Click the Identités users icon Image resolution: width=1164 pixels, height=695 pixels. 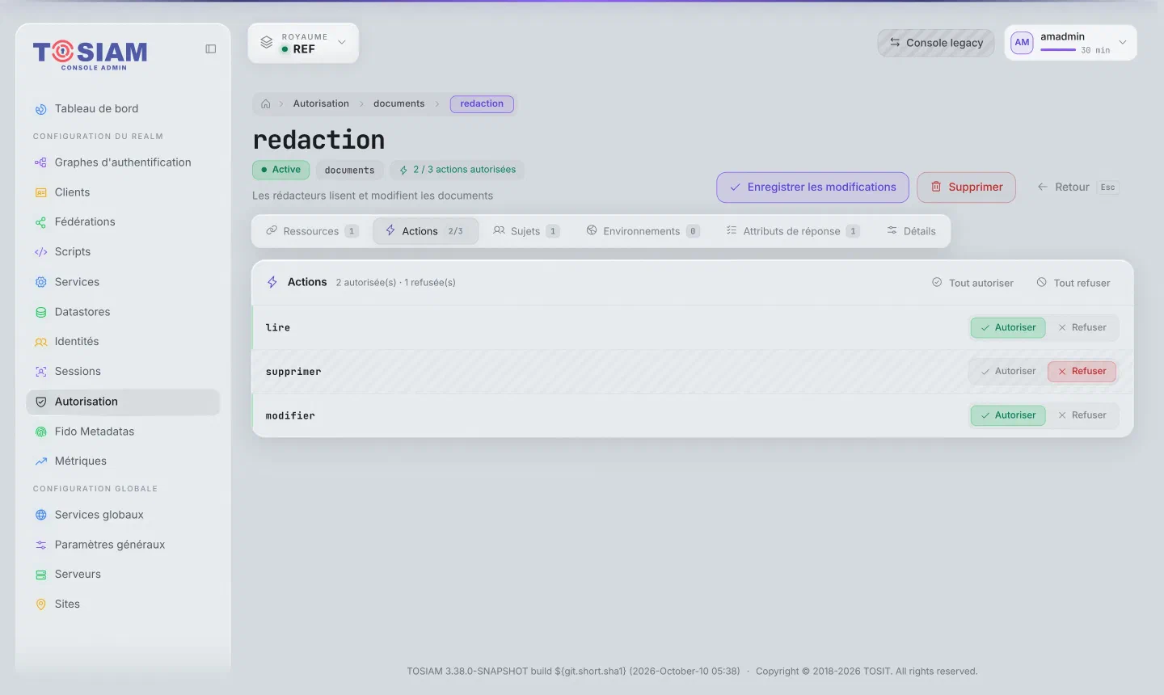point(40,342)
